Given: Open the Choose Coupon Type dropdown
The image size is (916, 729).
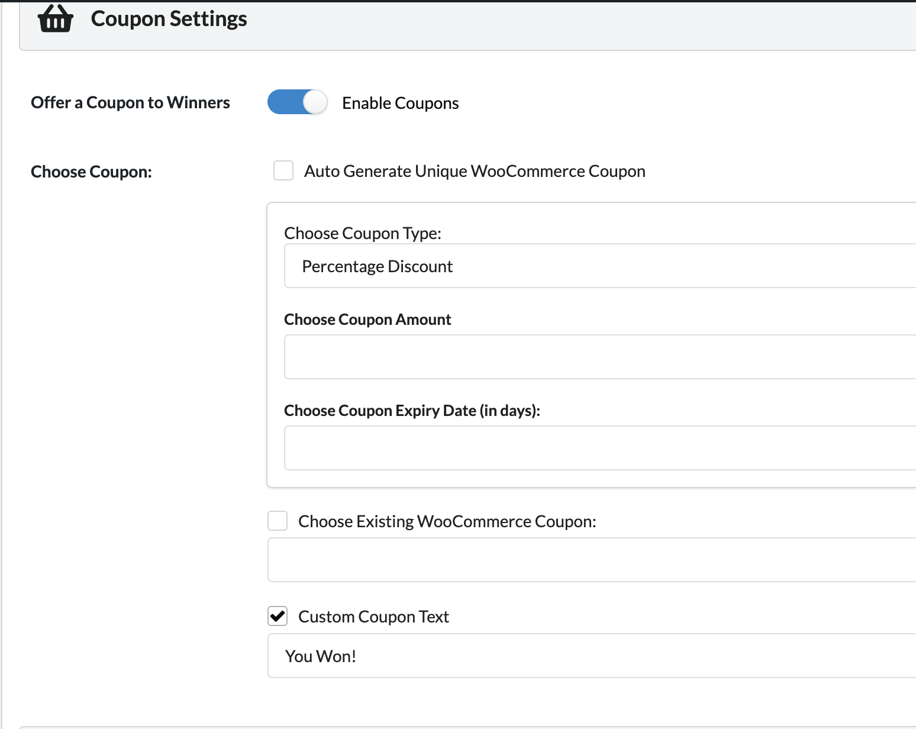Looking at the screenshot, I should (x=600, y=266).
